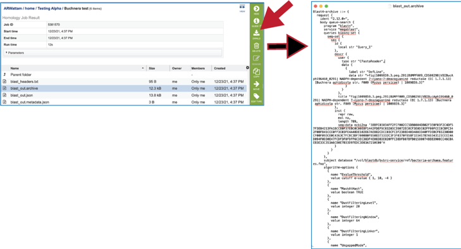Sort by the Members column header
This screenshot has height=249, width=461.
pyautogui.click(x=198, y=68)
